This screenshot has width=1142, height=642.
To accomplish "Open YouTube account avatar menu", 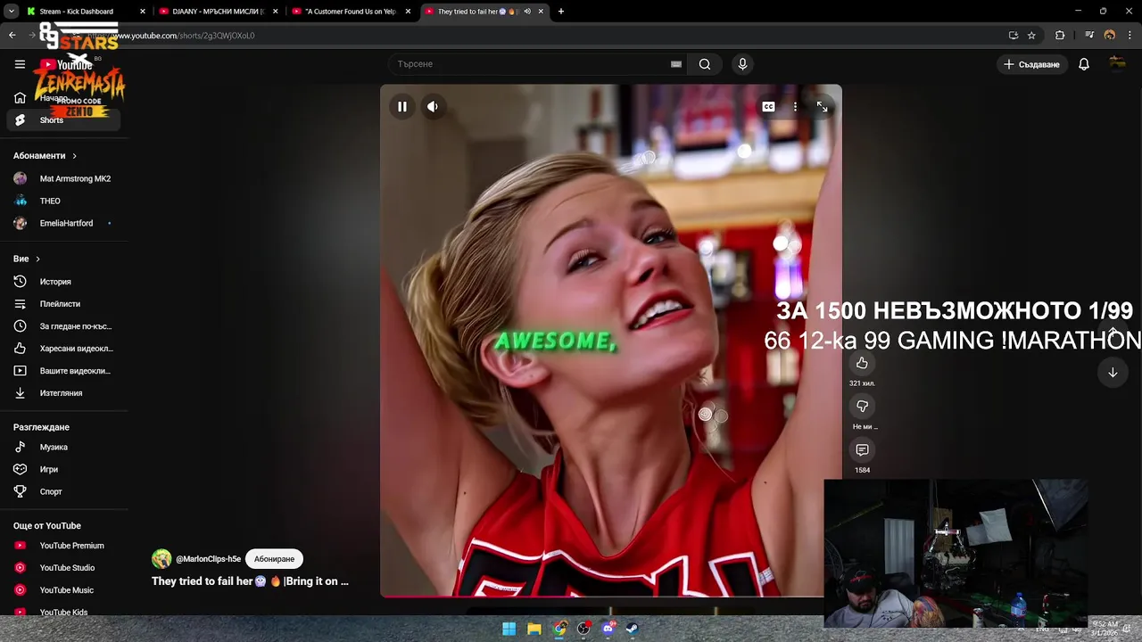I will 1117,64.
